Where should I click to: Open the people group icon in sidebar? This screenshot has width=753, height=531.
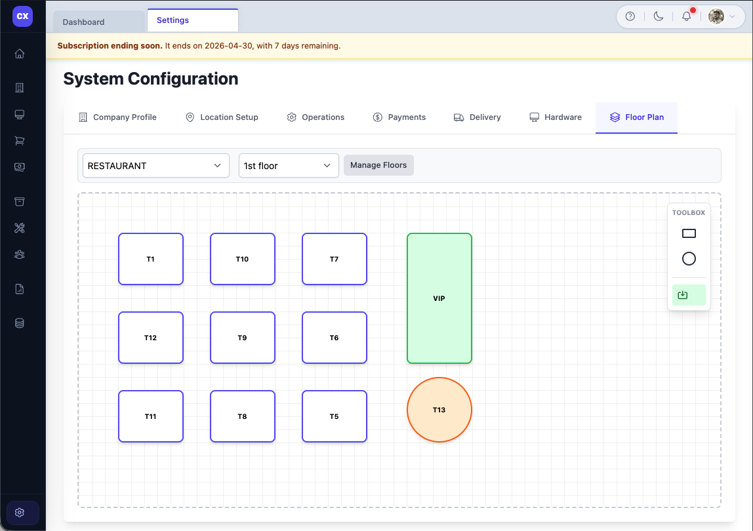point(20,254)
